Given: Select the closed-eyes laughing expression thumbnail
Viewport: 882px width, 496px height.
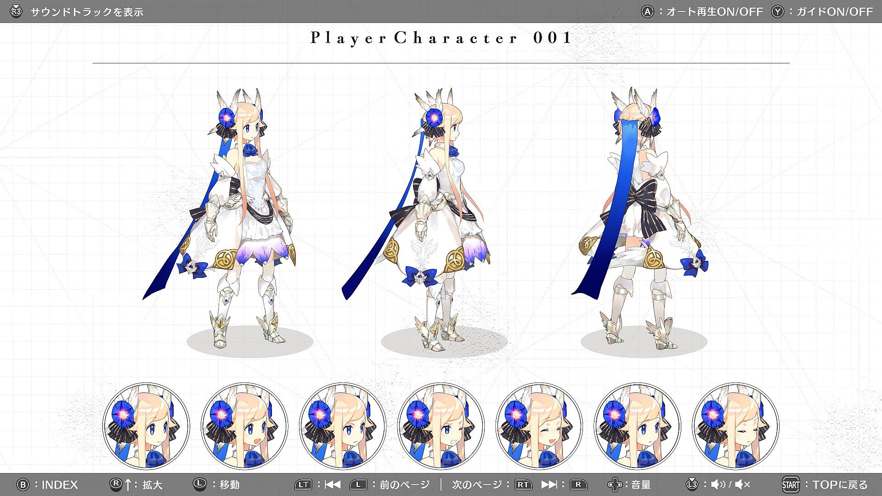Looking at the screenshot, I should 539,426.
